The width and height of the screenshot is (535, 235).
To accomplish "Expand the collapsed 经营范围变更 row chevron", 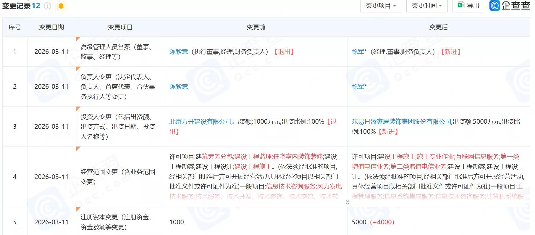I will pyautogui.click(x=347, y=202).
